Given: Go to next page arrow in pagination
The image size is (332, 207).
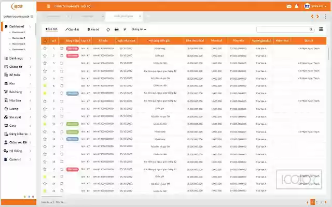Looking at the screenshot, I should [325, 202].
